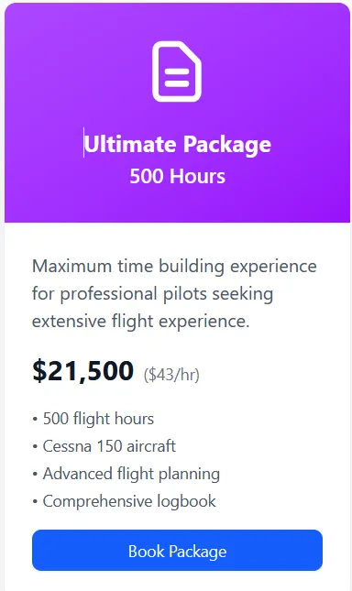Image resolution: width=352 pixels, height=591 pixels.
Task: Click the bullet point before Cessna 150
Action: click(x=35, y=447)
